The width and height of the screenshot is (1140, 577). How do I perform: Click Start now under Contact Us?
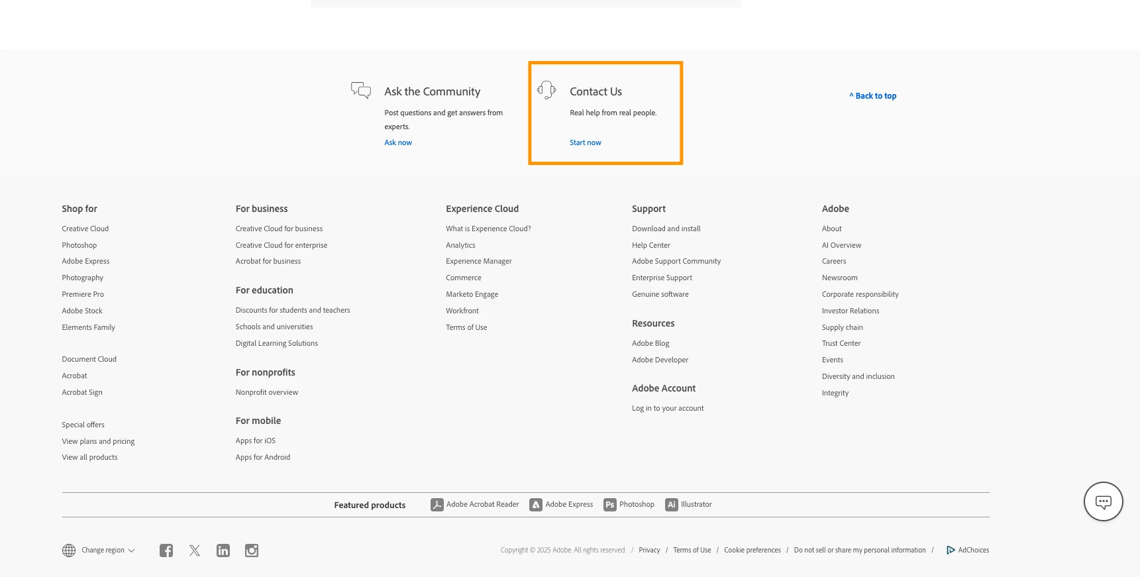coord(586,142)
